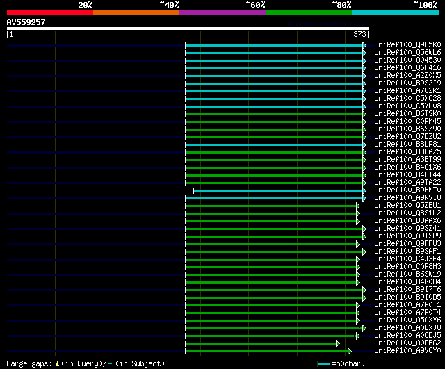Image resolution: width=445 pixels, height=369 pixels.
Task: Click the arrowhead on the UniRef100_A0DXJ8 alignment
Action: point(364,329)
